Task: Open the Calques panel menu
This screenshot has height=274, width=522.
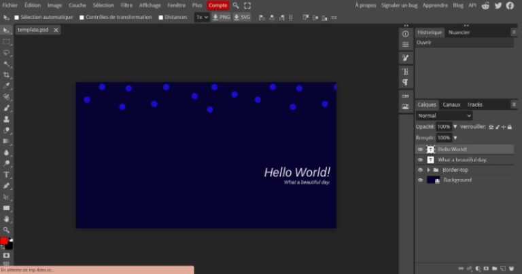Action: [x=514, y=104]
